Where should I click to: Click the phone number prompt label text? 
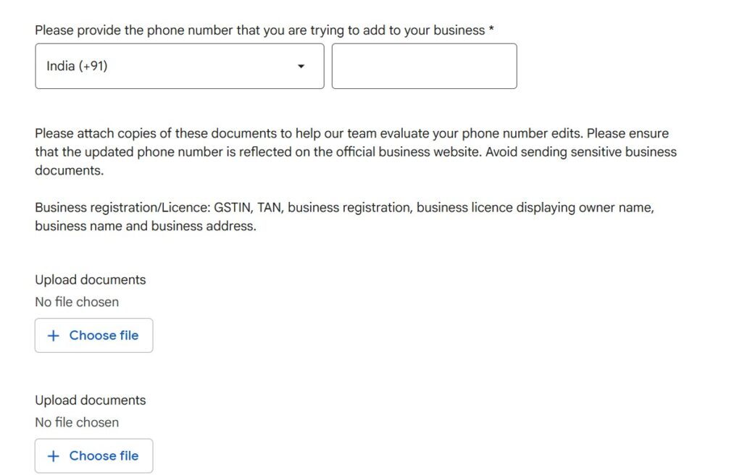coord(259,30)
